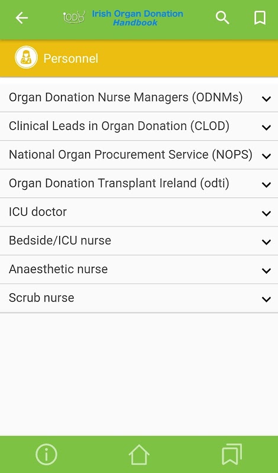
Task: Open the info icon in bottom bar
Action: (x=46, y=454)
